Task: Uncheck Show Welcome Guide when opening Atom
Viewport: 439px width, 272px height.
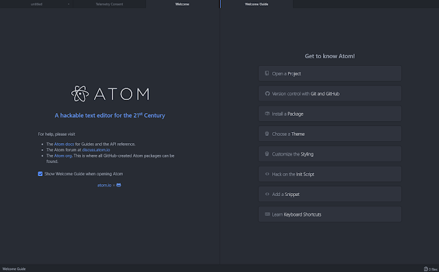Action: 40,174
